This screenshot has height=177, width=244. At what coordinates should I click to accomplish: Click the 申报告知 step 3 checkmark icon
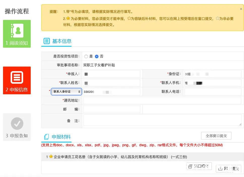pyautogui.click(x=17, y=124)
